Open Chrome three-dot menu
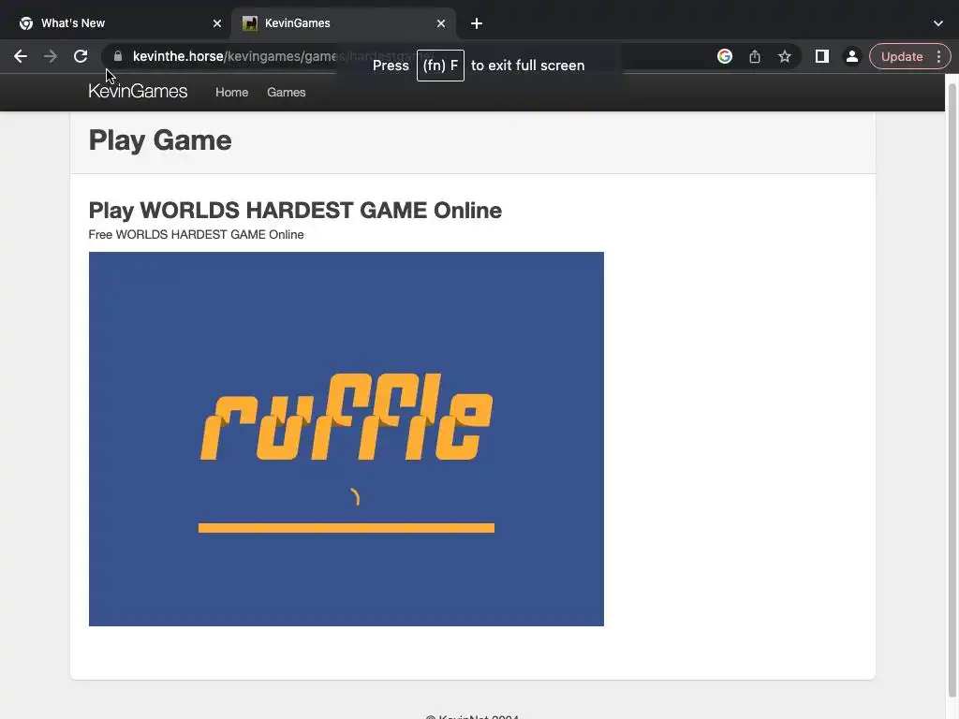The height and width of the screenshot is (719, 959). [938, 56]
